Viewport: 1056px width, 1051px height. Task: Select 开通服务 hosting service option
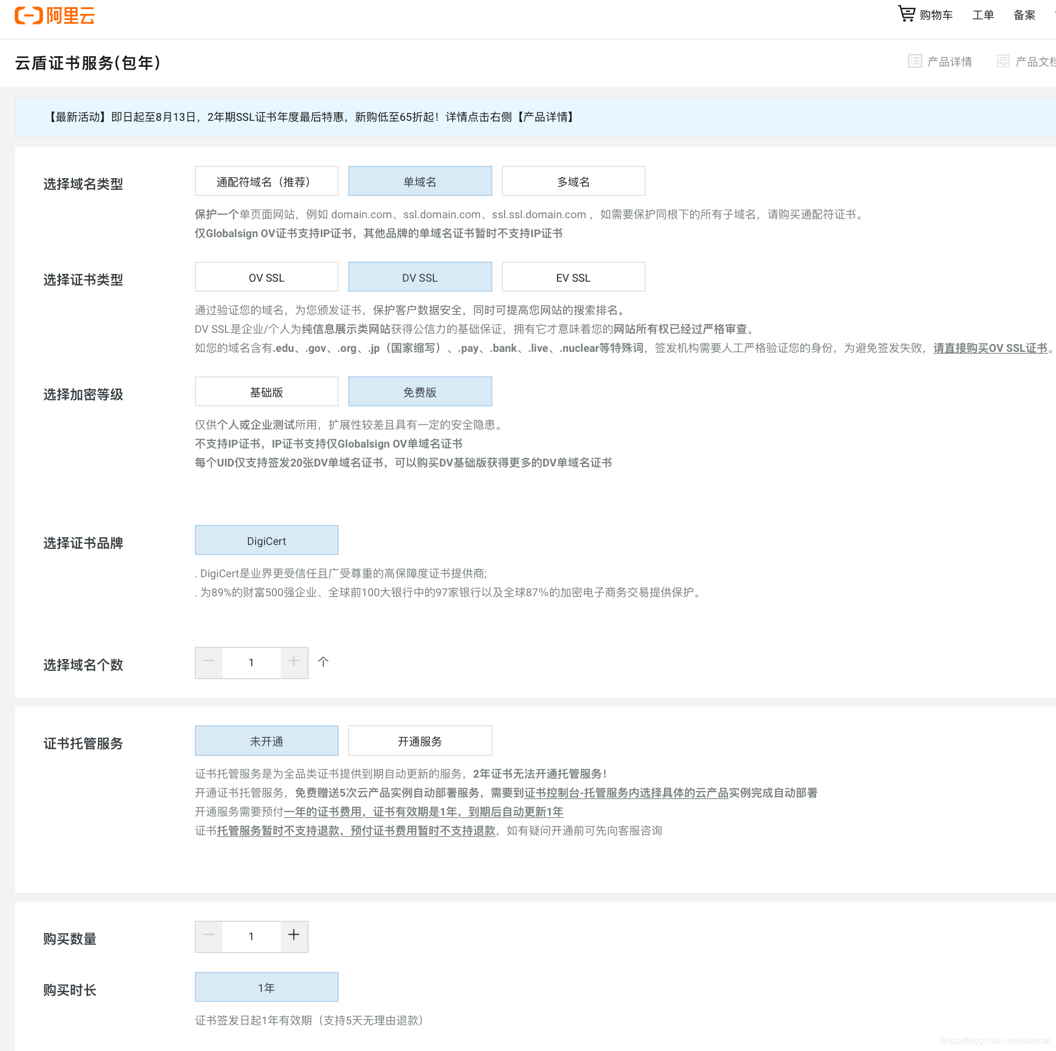click(420, 741)
